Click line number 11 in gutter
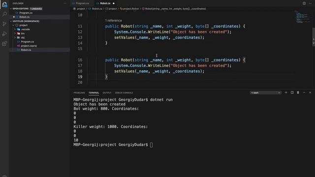 (x=80, y=26)
